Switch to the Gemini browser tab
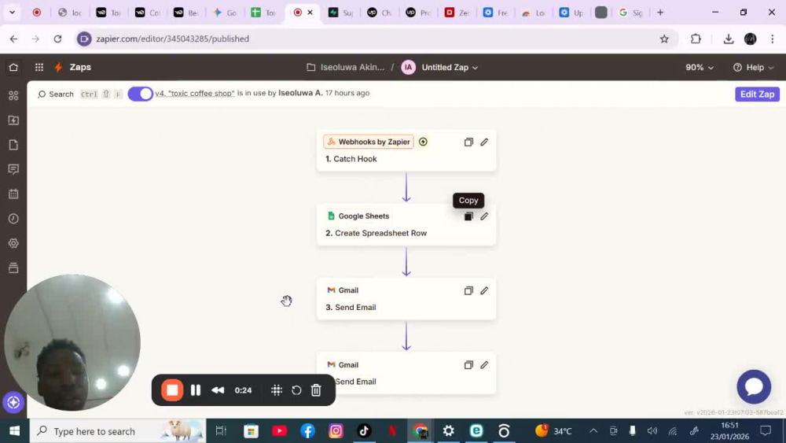The image size is (786, 443). tap(225, 13)
